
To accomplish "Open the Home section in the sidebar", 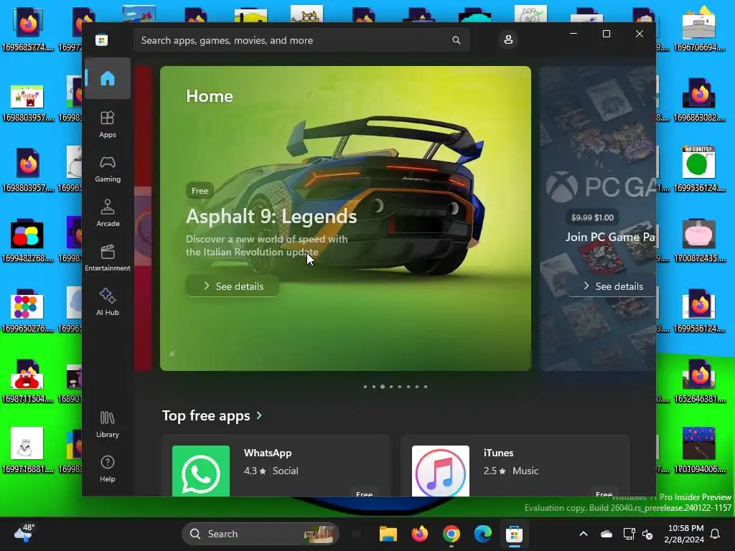I will [x=108, y=78].
